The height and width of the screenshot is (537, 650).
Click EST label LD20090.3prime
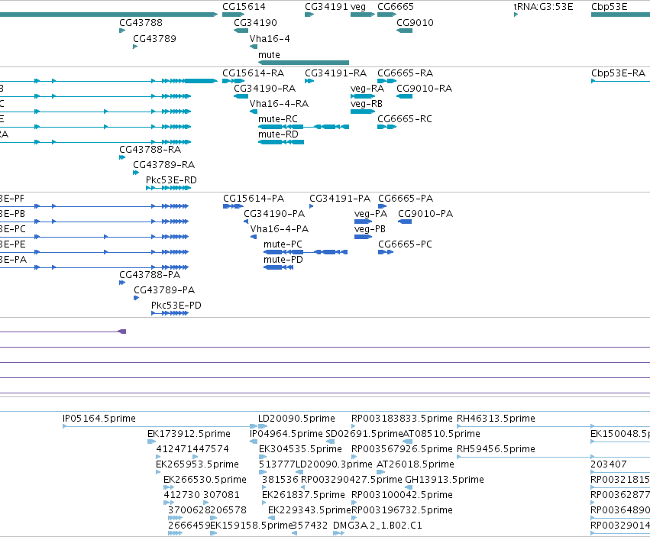tap(334, 464)
